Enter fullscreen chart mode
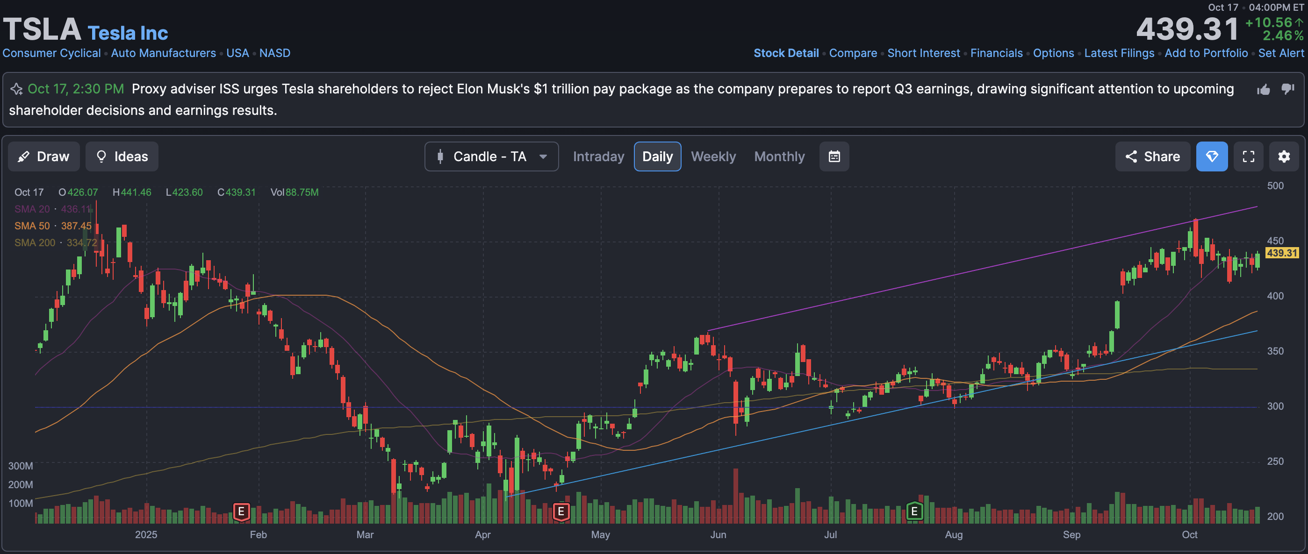Viewport: 1308px width, 554px height. coord(1248,156)
